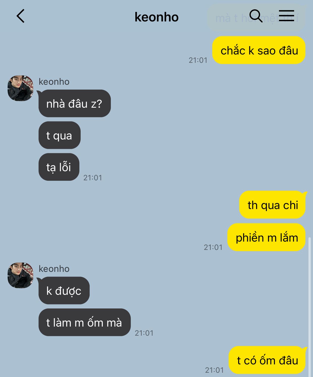Go back using the back arrow
The width and height of the screenshot is (313, 377).
(x=21, y=16)
